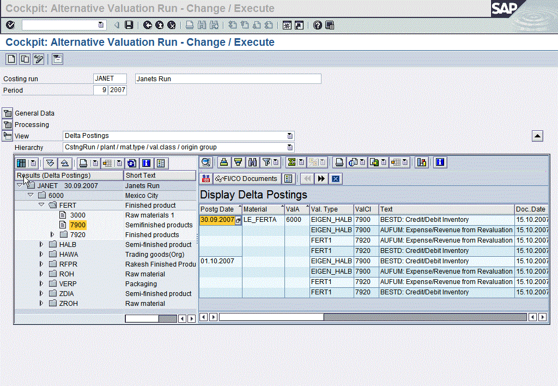This screenshot has height=386, width=558.
Task: Toggle the Processing section button
Action: click(x=8, y=125)
